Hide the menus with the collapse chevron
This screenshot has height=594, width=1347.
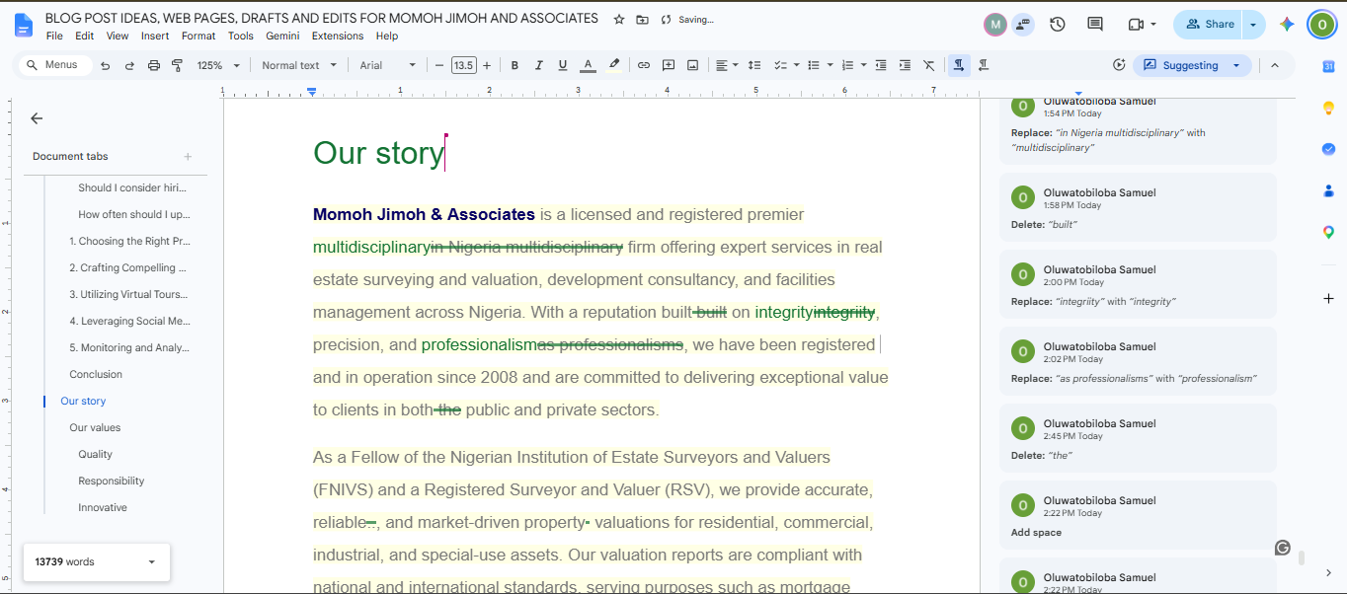click(1275, 65)
